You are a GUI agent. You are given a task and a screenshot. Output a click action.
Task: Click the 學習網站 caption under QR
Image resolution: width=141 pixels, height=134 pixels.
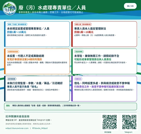tap(108, 132)
